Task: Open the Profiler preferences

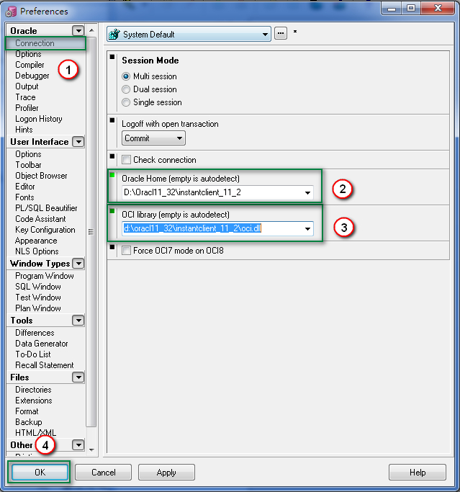Action: 27,108
